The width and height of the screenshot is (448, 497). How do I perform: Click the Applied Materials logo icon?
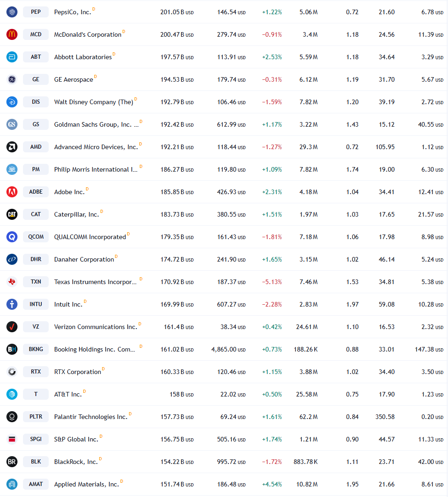[x=12, y=484]
